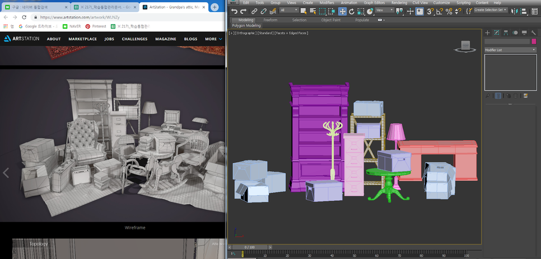The width and height of the screenshot is (541, 259).
Task: Click the pink object color swatch
Action: (x=534, y=41)
